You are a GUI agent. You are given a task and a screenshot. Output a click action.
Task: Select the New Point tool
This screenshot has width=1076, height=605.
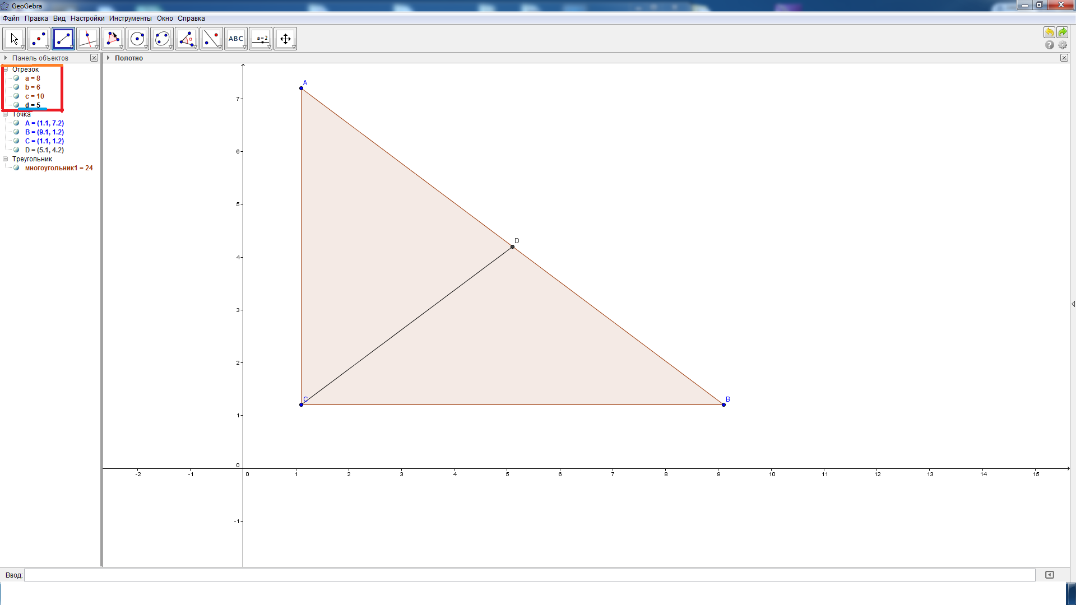click(x=39, y=39)
